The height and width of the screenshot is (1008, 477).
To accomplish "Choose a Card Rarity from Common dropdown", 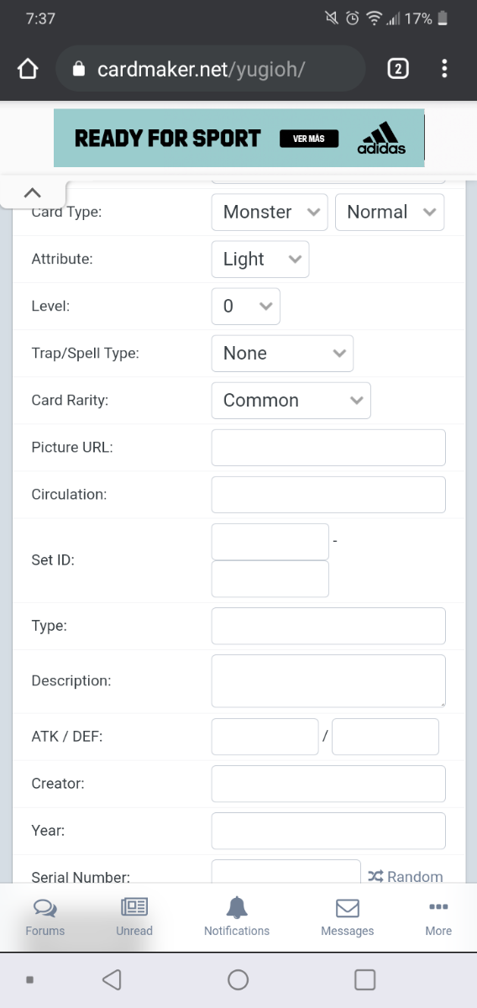I will [x=291, y=400].
